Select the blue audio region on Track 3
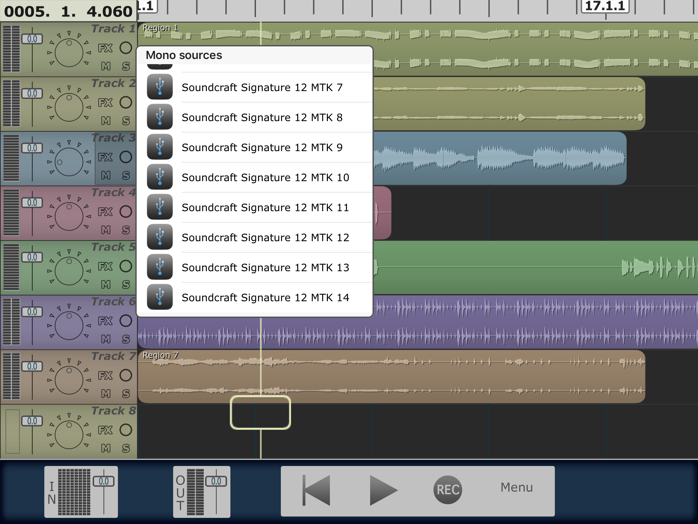The height and width of the screenshot is (524, 698). pos(500,158)
